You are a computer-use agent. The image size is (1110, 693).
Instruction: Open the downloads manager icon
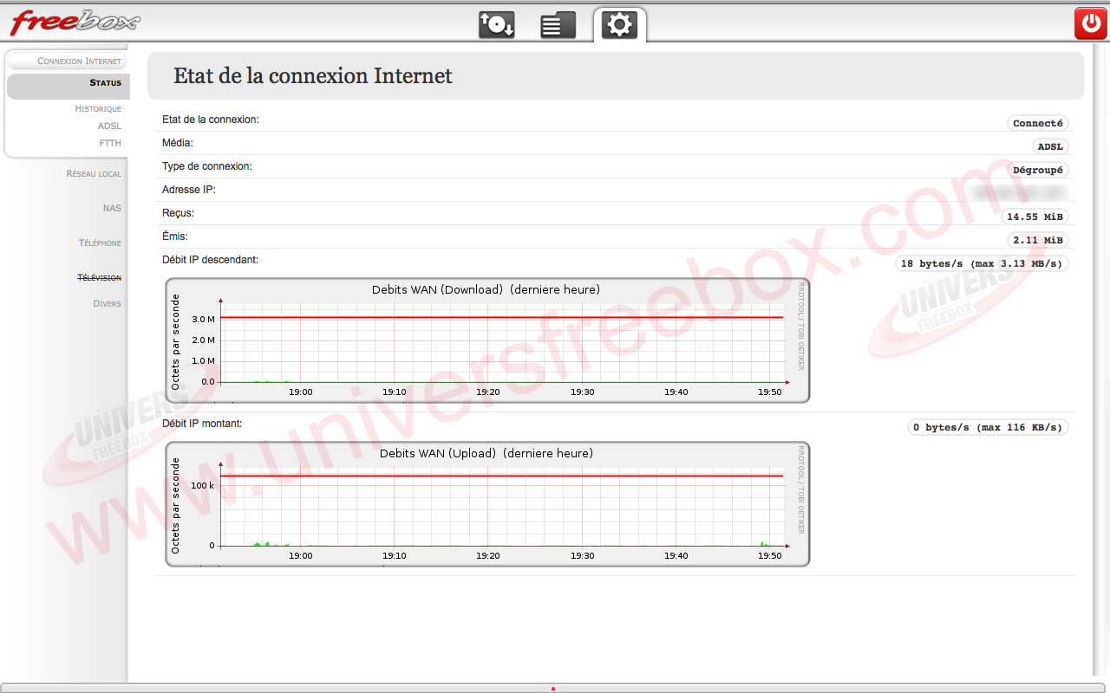497,24
